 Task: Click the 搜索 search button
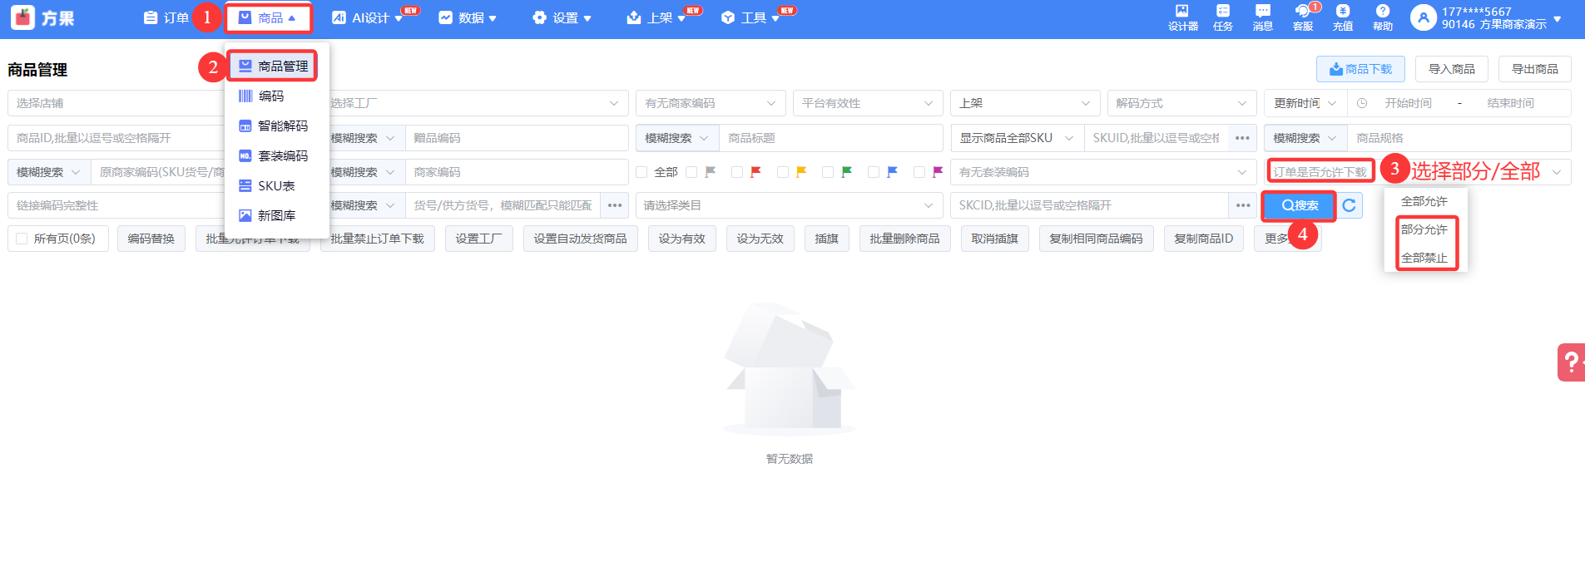click(x=1299, y=205)
